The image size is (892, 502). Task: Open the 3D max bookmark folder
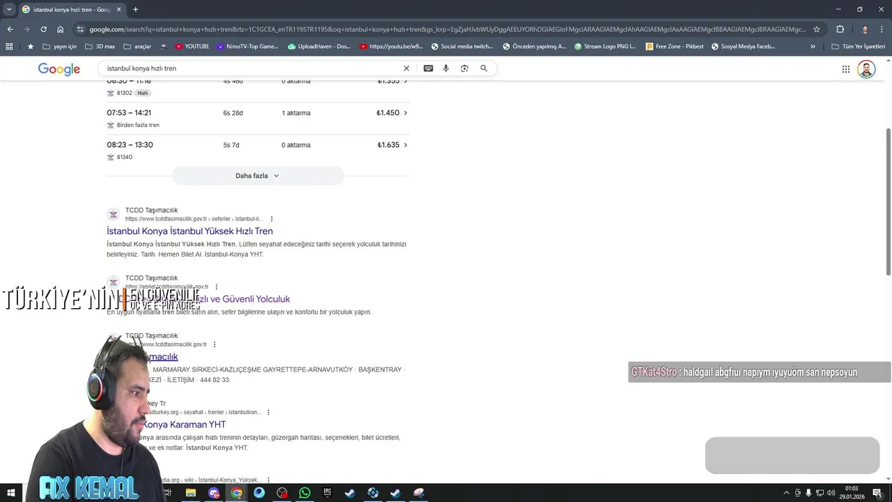pos(100,47)
